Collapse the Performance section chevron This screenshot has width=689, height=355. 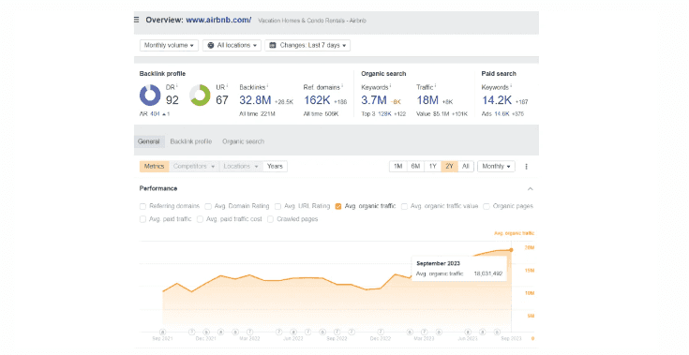[530, 188]
